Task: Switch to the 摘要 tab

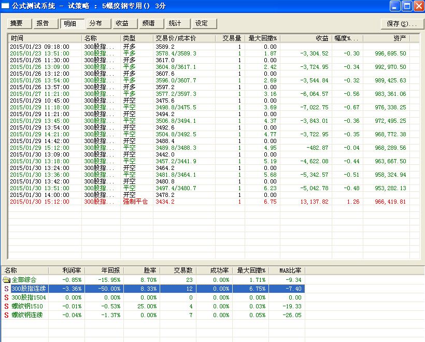Action: coord(20,23)
